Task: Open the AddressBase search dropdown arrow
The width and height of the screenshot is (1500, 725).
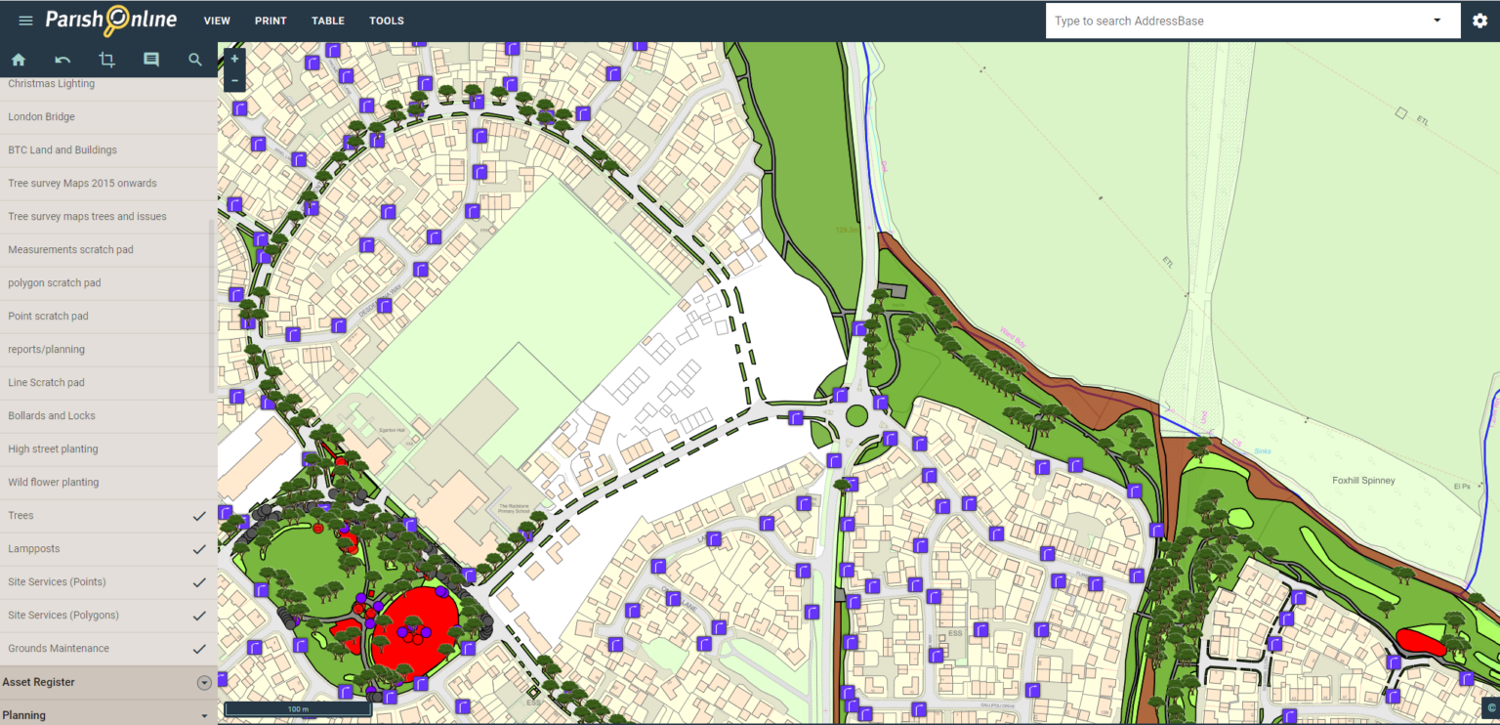Action: (x=1437, y=20)
